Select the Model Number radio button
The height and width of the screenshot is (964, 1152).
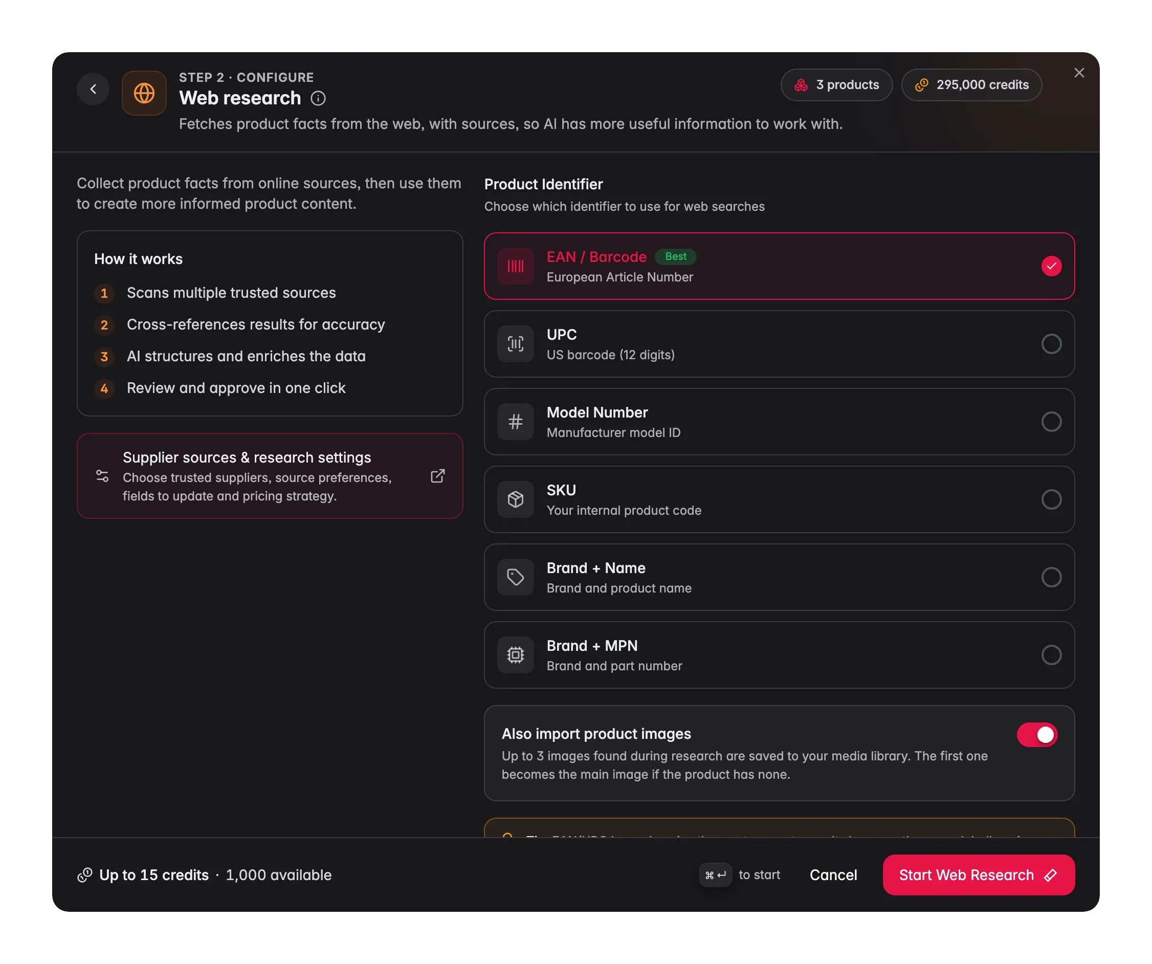tap(1052, 422)
